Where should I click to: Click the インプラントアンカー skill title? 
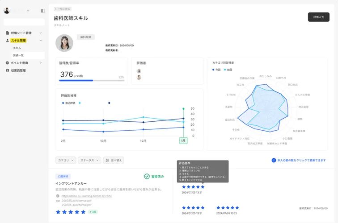point(71,183)
